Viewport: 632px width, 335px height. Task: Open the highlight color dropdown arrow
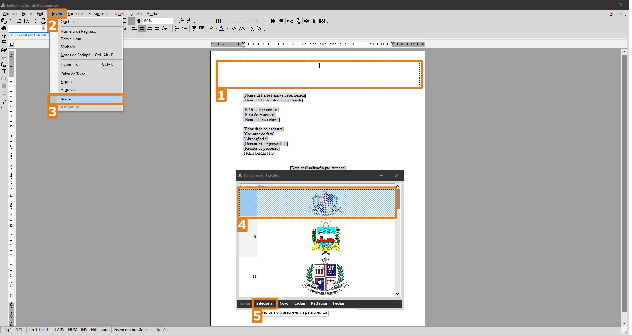[x=216, y=29]
